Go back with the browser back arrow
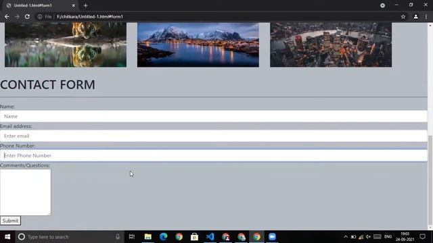 7,17
